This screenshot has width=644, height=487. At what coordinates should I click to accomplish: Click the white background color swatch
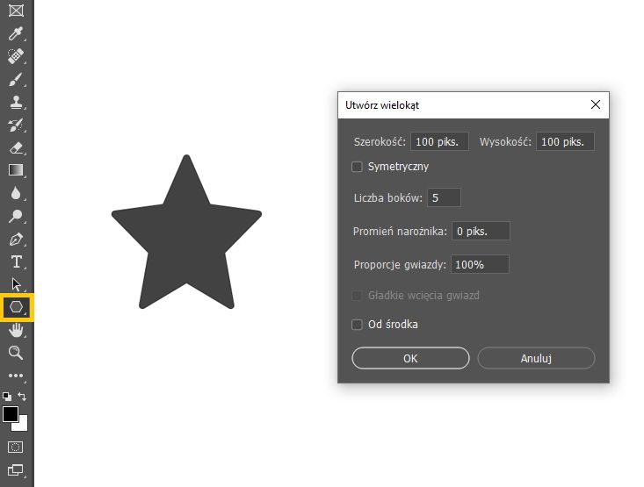point(22,425)
